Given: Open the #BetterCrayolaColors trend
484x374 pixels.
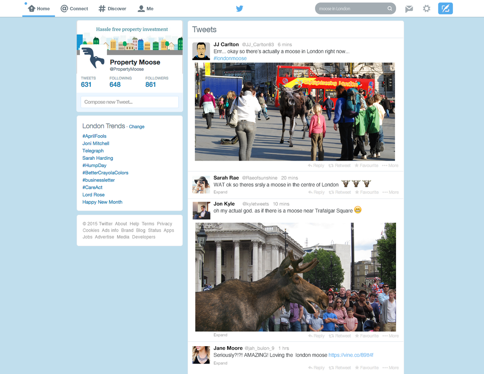Looking at the screenshot, I should click(105, 173).
